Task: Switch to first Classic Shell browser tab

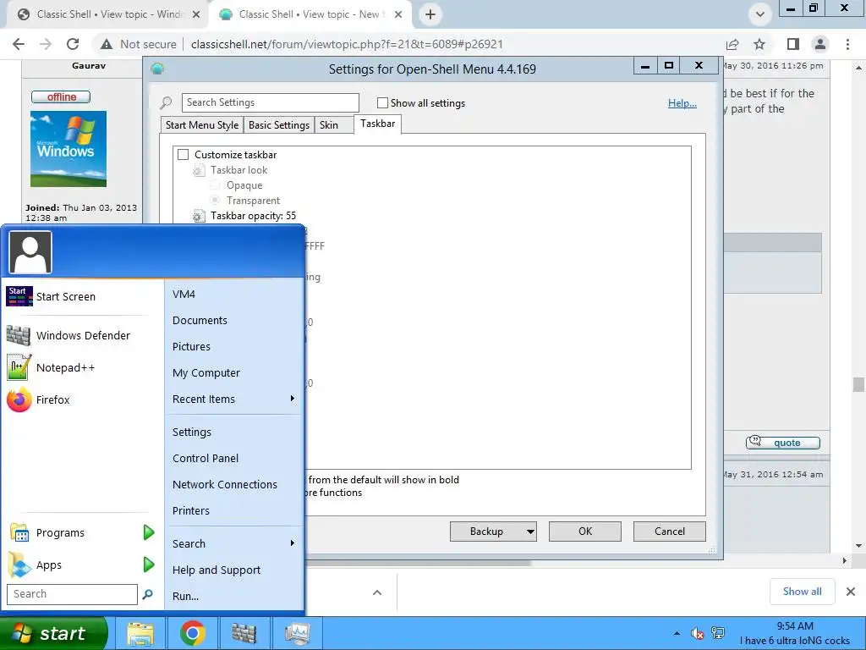Action: (x=107, y=14)
